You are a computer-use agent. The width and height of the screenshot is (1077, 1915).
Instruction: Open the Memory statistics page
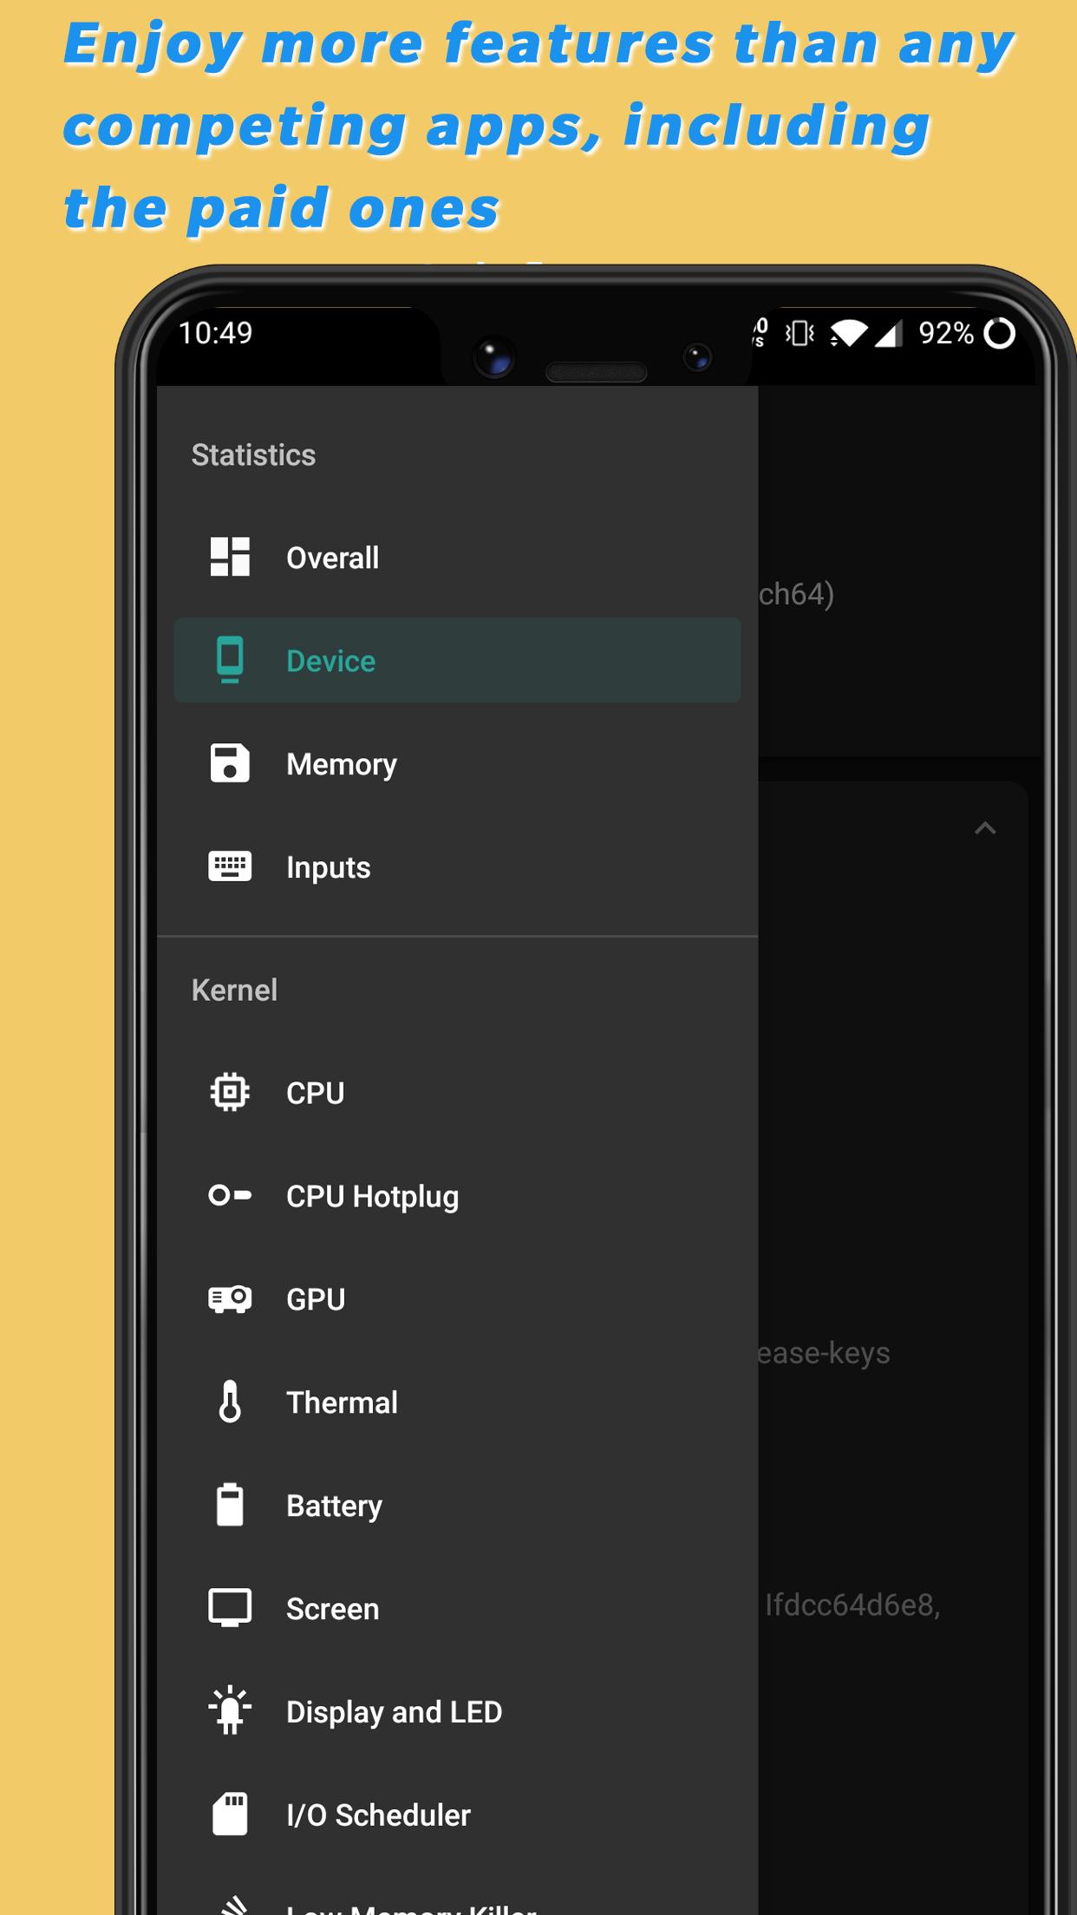[x=341, y=764]
